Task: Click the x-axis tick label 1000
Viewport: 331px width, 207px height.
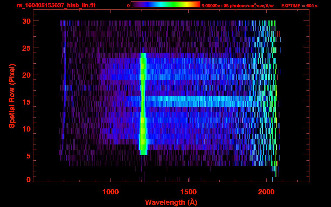Action: [111, 192]
